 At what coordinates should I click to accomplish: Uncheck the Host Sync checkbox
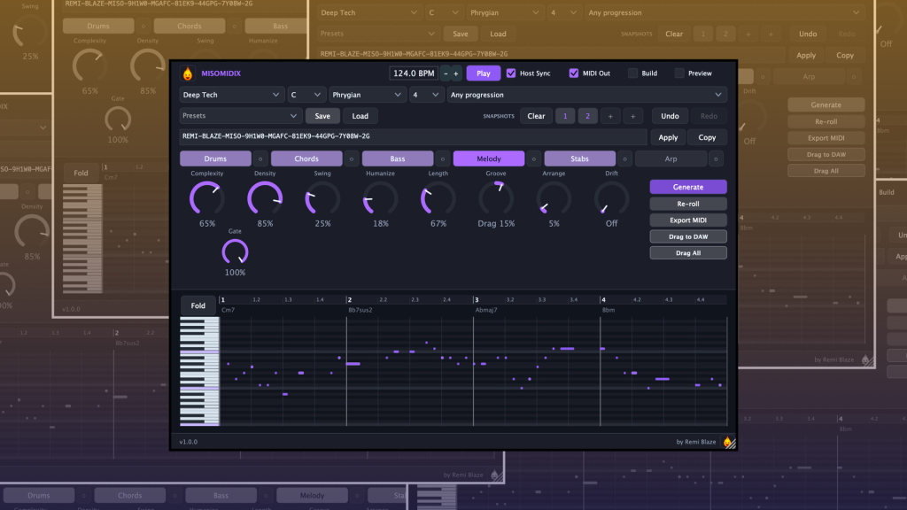coord(511,73)
